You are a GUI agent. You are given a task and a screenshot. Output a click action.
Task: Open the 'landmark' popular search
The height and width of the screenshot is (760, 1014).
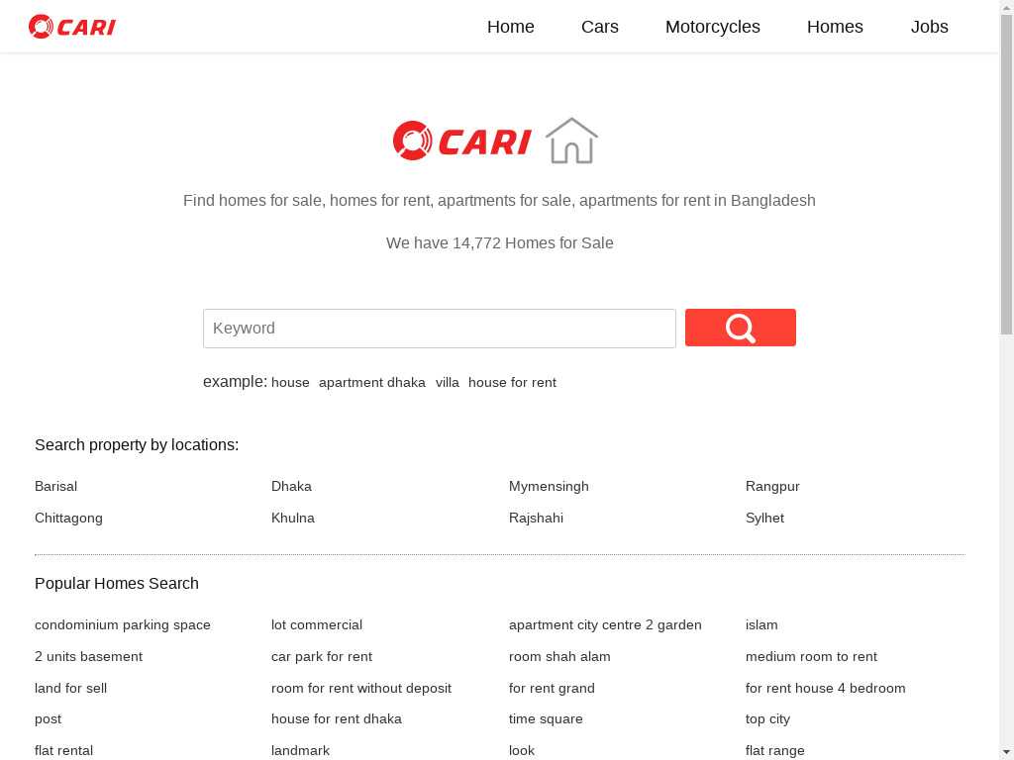301,751
